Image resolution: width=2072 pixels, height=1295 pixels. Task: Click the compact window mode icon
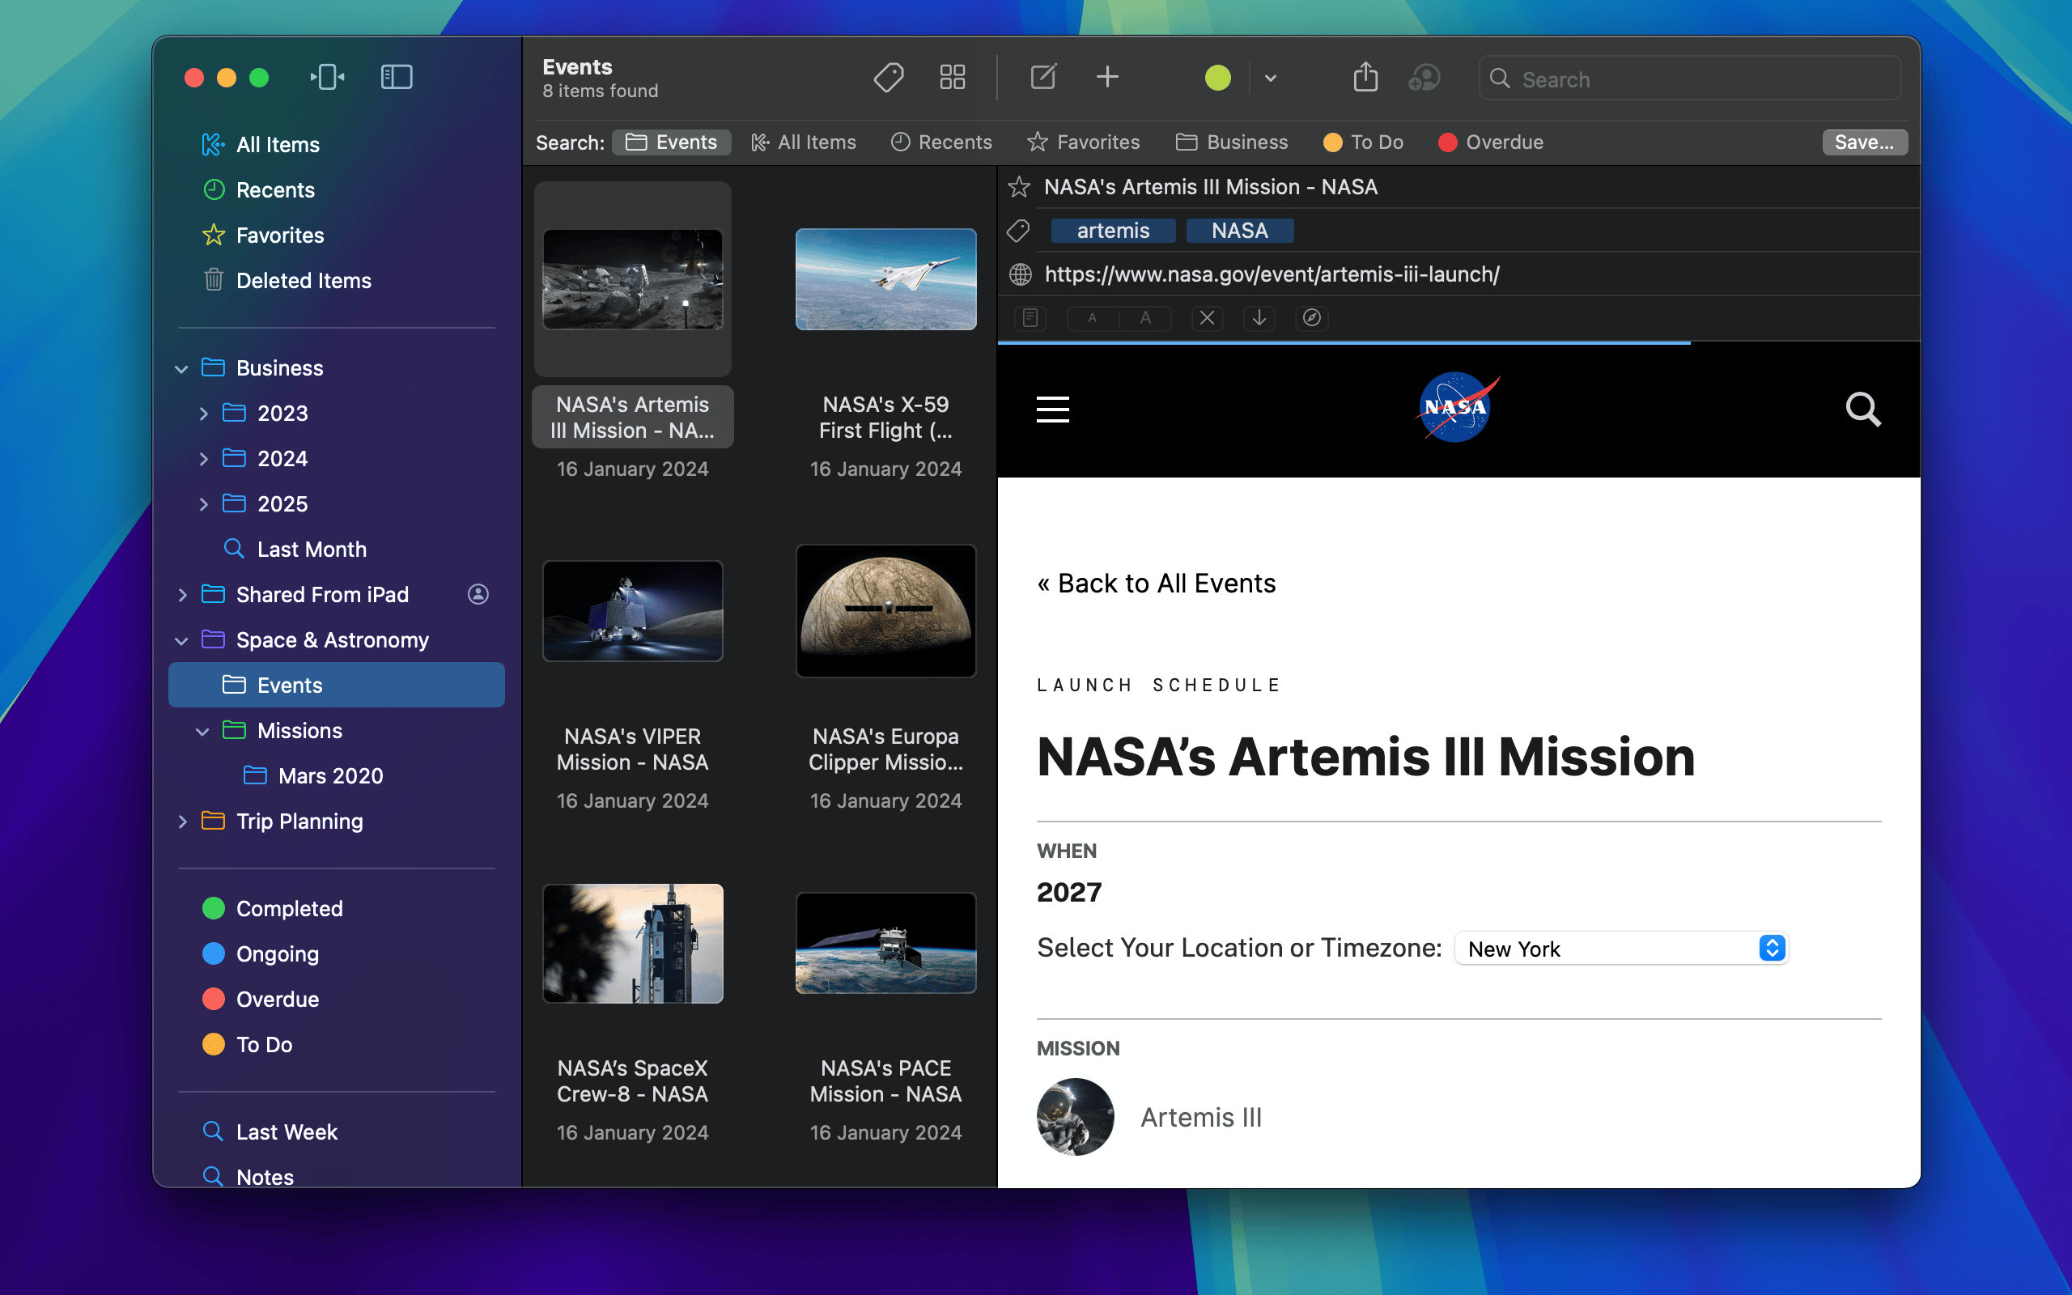click(327, 77)
